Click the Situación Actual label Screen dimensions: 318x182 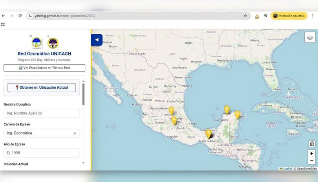pos(16,164)
